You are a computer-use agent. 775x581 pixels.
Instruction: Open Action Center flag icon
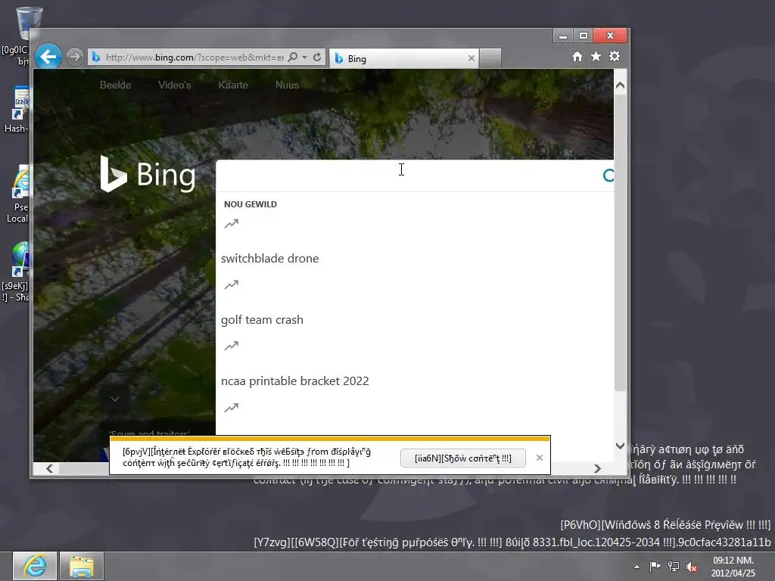[x=655, y=567]
